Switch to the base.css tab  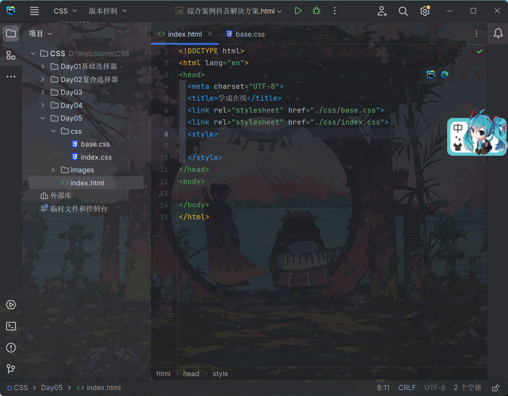(245, 34)
